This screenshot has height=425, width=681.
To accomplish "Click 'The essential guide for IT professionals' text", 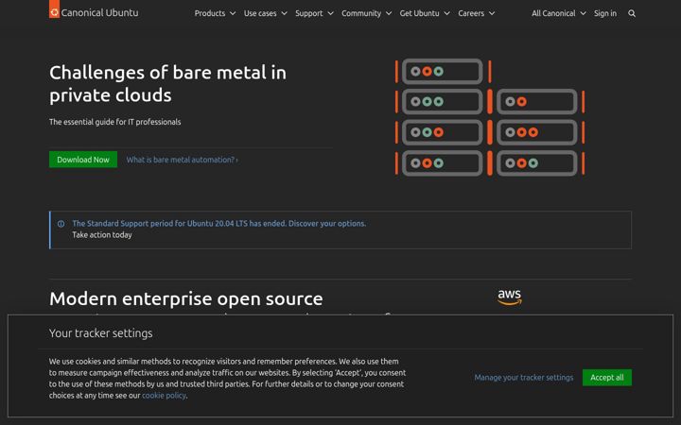I will (x=115, y=122).
